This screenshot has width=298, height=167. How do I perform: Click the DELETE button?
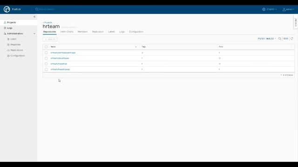pos(50,39)
